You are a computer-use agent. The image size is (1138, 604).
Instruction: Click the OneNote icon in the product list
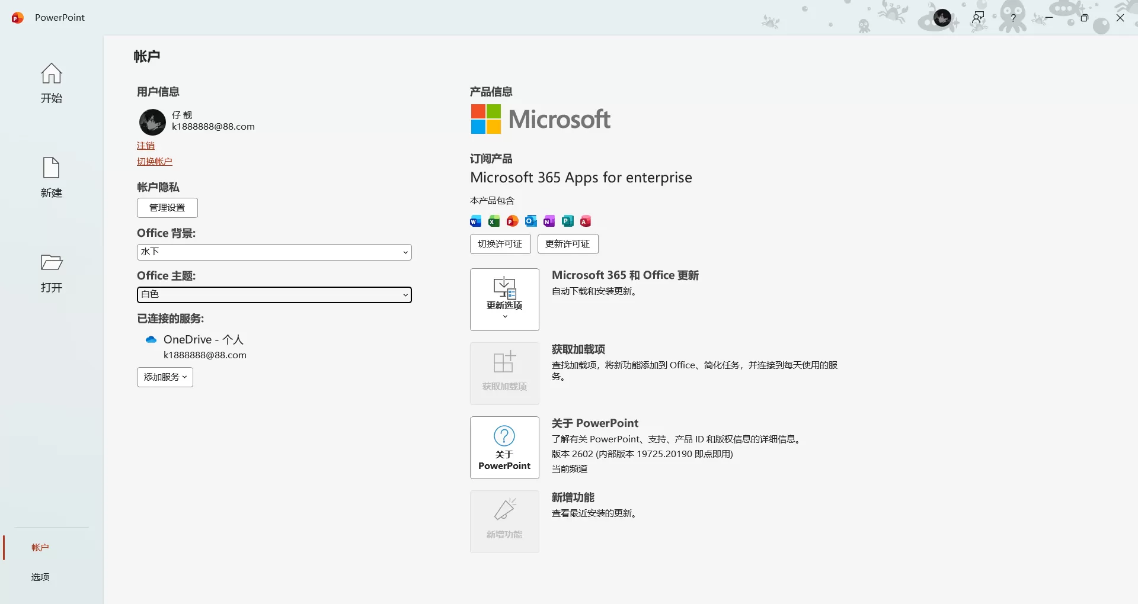coord(549,221)
